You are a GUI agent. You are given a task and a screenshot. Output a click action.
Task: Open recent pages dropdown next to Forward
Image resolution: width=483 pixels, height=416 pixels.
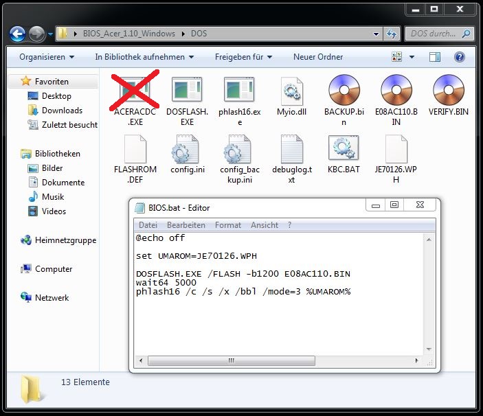tap(51, 34)
